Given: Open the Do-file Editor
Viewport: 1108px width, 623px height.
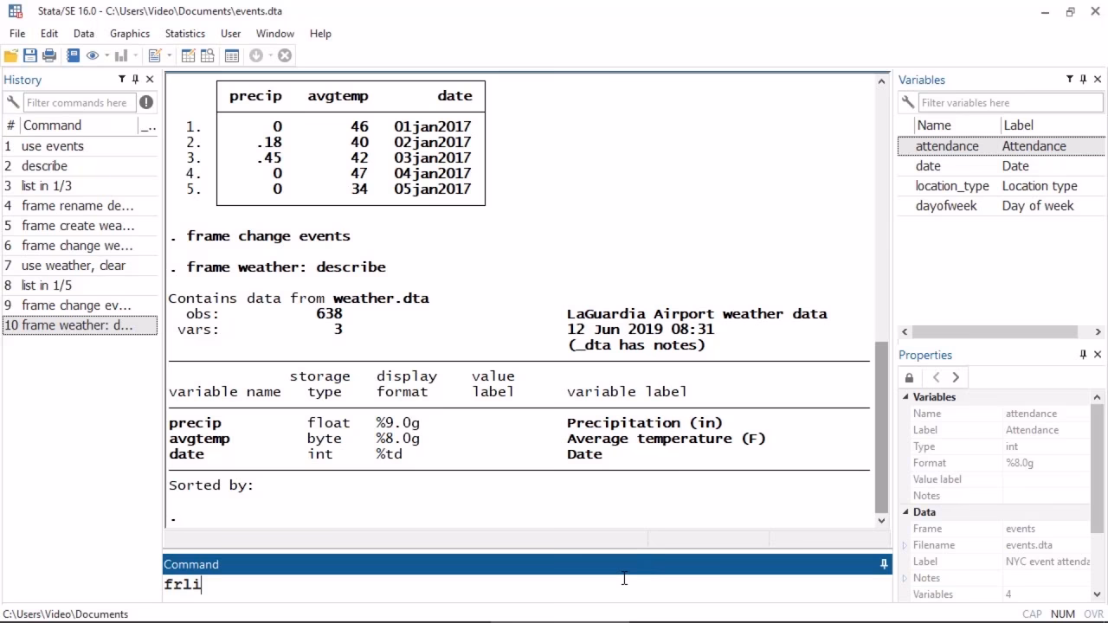Looking at the screenshot, I should (154, 55).
